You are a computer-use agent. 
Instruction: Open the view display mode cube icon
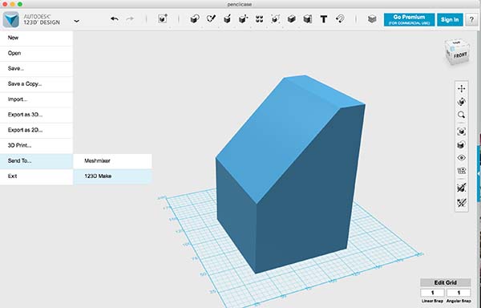[462, 145]
